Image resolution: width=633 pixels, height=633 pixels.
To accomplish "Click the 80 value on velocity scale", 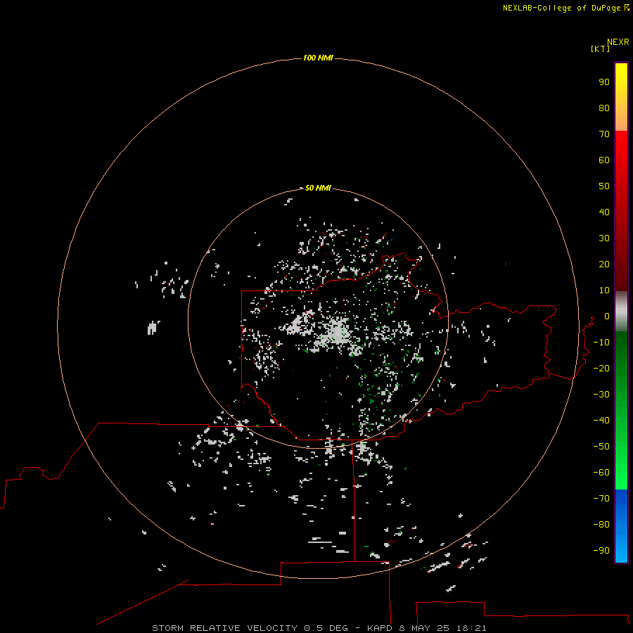I will click(604, 108).
